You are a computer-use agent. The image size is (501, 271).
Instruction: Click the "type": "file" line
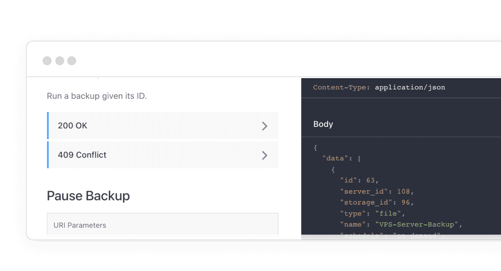tap(372, 213)
